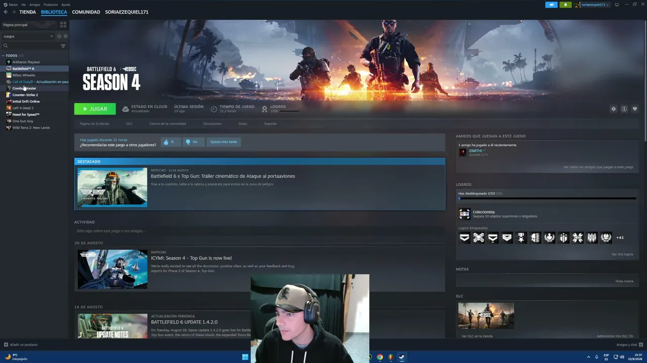647x363 pixels.
Task: Open Centro de la comunidad link
Action: pos(168,124)
